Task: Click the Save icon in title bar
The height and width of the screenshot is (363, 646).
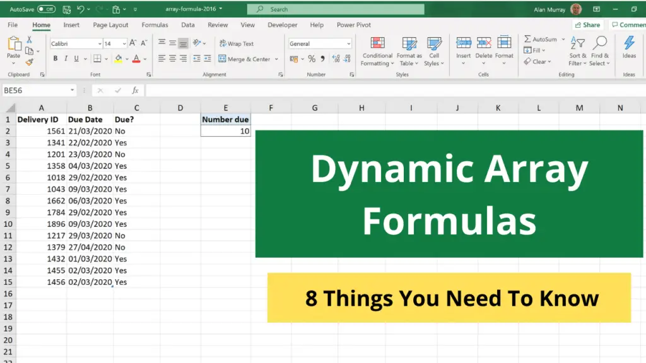Action: click(x=66, y=9)
